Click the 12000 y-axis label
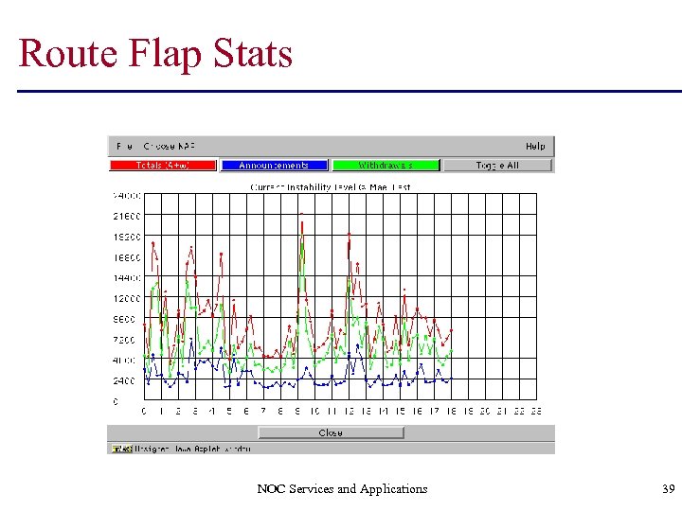 pos(127,298)
